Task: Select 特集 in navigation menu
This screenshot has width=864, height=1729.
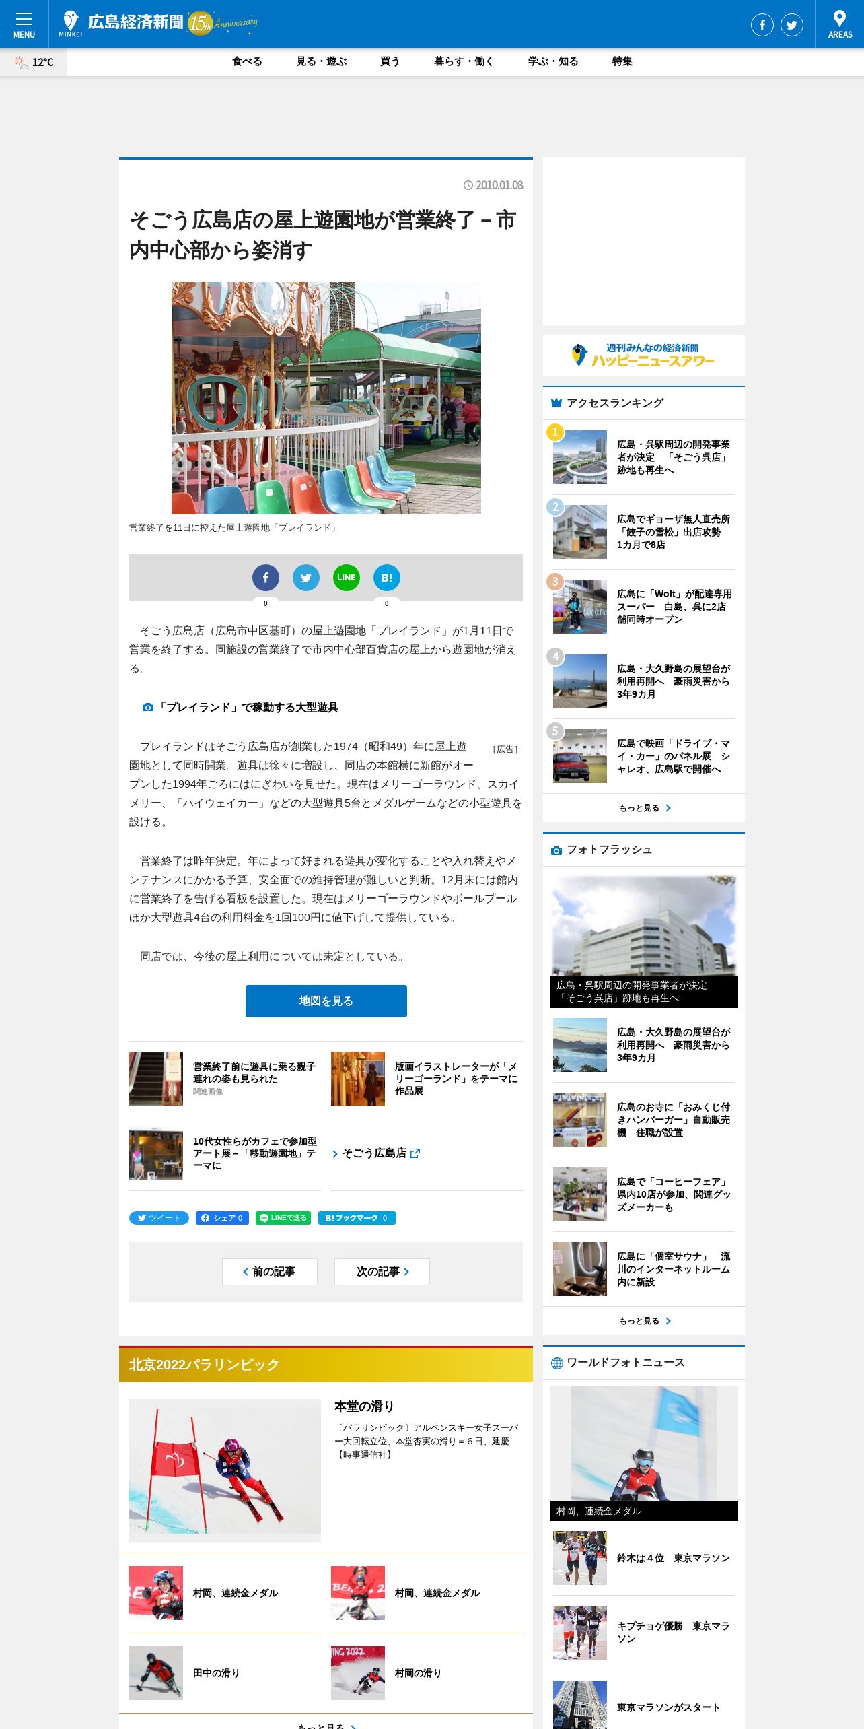Action: pyautogui.click(x=622, y=61)
